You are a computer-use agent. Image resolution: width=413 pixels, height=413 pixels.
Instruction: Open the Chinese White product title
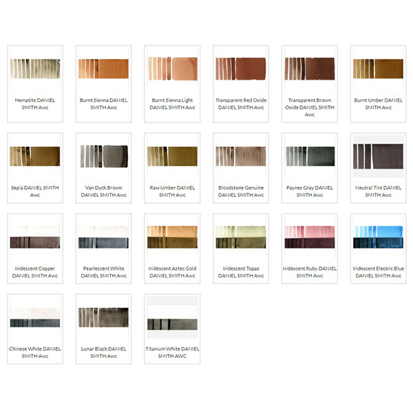(x=34, y=352)
